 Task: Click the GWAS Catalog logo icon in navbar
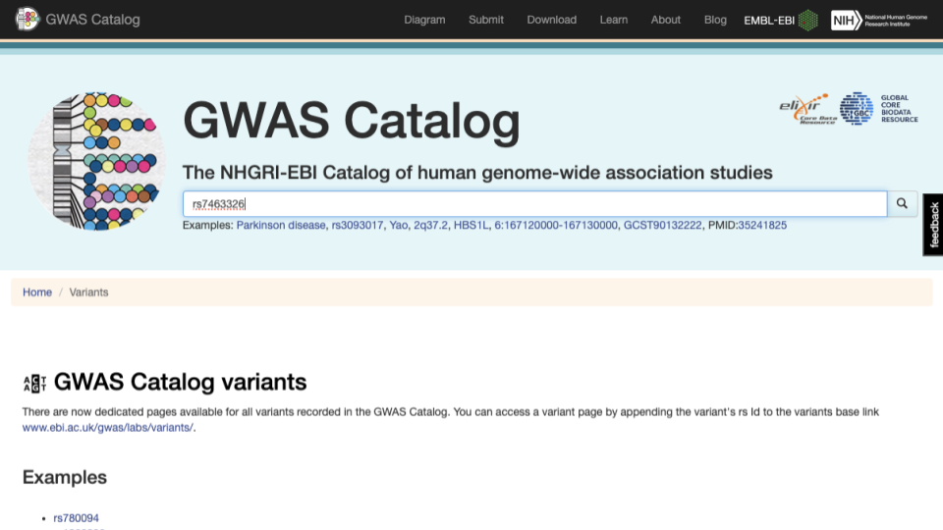(x=28, y=20)
